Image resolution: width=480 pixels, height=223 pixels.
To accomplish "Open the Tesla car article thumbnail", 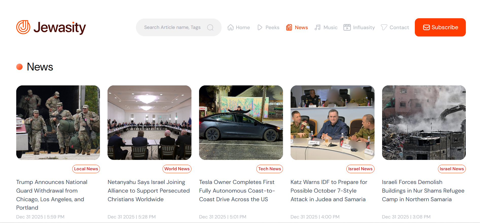I will 241,122.
